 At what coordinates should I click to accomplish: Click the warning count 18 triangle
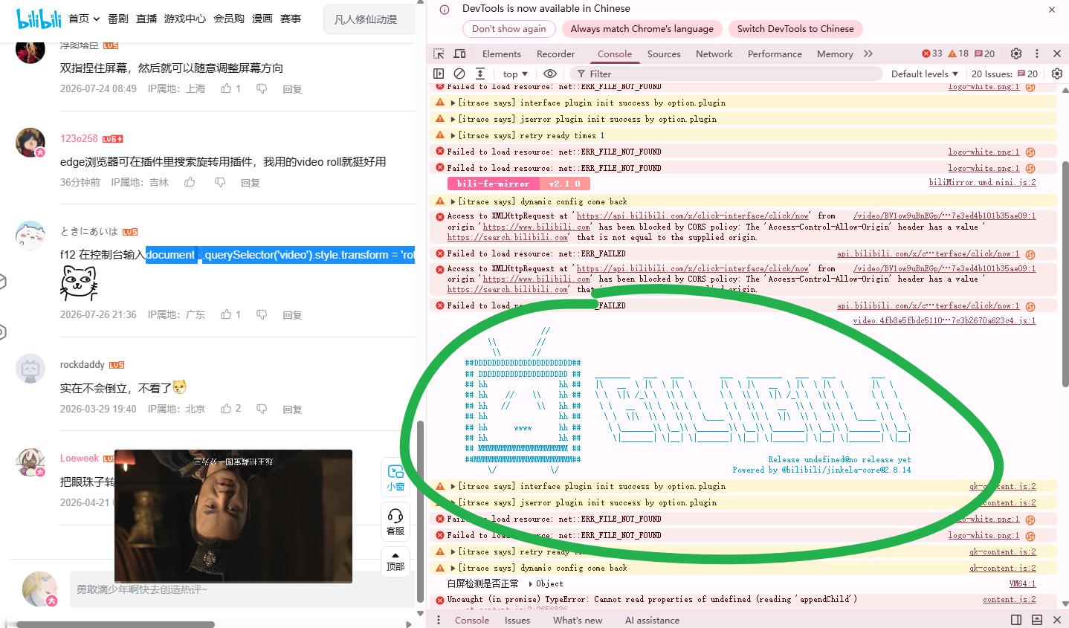coord(958,54)
